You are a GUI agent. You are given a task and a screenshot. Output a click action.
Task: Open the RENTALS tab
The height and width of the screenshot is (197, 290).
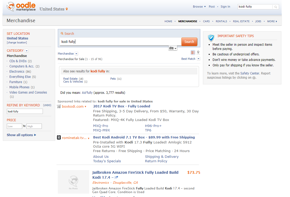tap(221, 21)
